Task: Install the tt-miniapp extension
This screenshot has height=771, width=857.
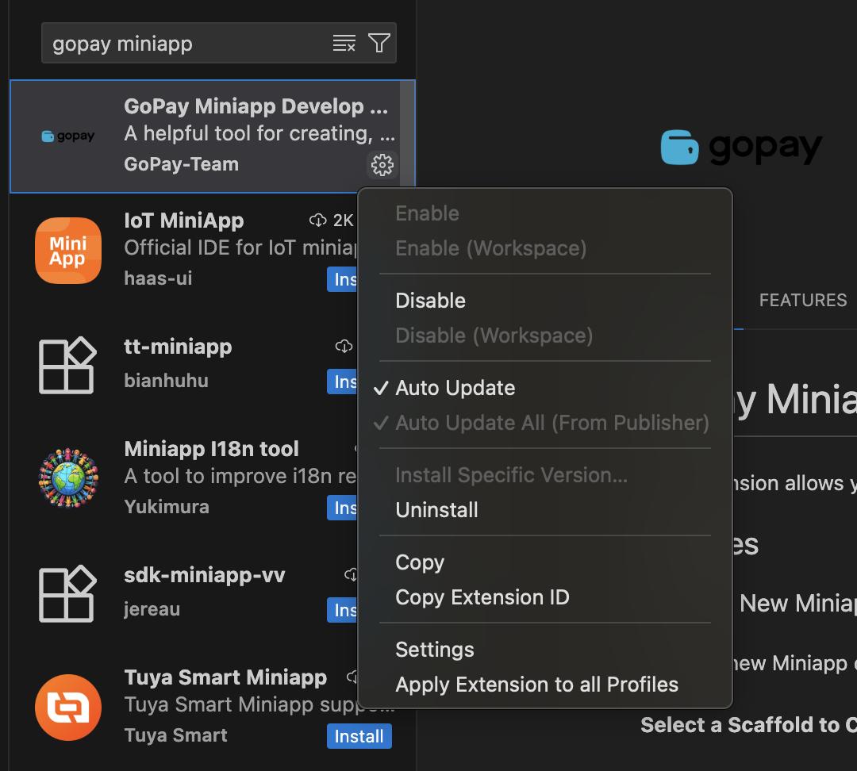Action: pyautogui.click(x=343, y=382)
